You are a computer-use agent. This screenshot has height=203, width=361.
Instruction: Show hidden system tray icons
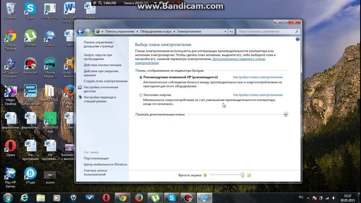coord(308,198)
